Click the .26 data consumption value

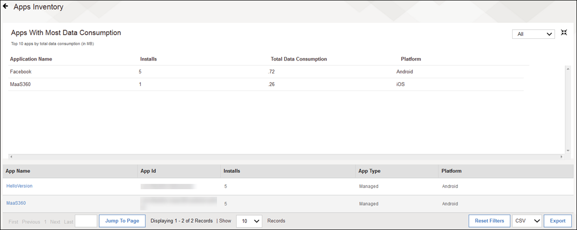click(271, 84)
